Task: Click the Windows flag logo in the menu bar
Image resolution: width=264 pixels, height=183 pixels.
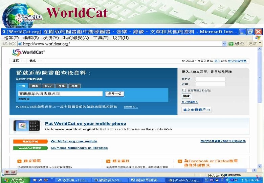Action: point(258,38)
